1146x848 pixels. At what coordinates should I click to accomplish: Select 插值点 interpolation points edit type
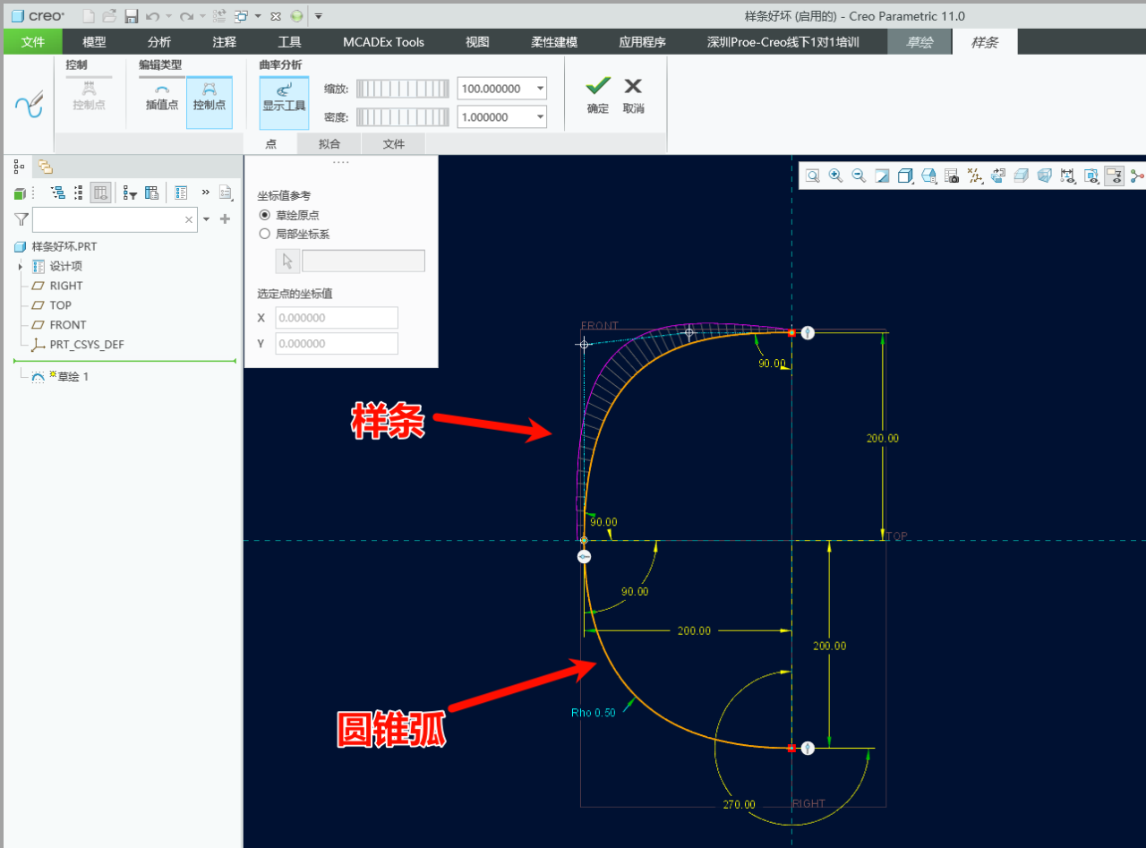[162, 97]
